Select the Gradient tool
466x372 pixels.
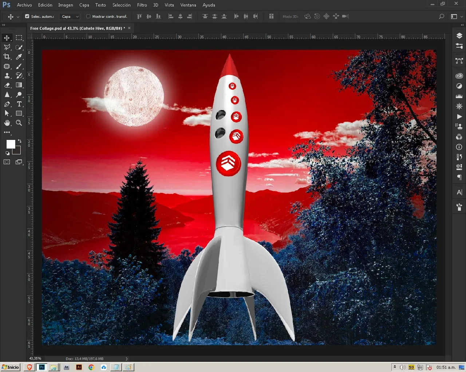tap(19, 85)
